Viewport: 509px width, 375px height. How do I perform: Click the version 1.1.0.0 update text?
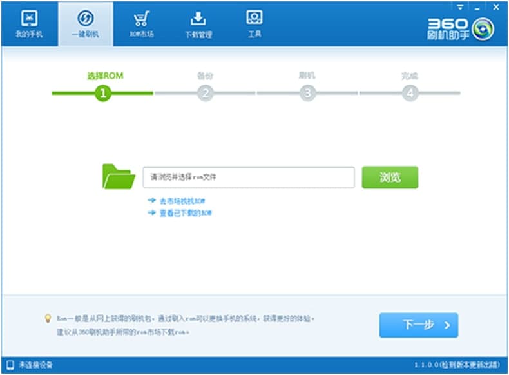pyautogui.click(x=457, y=365)
